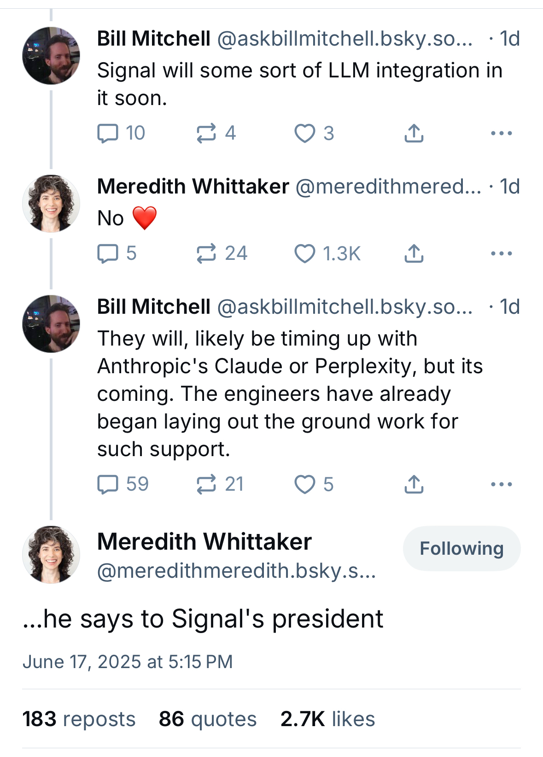The height and width of the screenshot is (757, 543).
Task: Share the first Bill Mitchell post
Action: click(x=414, y=133)
